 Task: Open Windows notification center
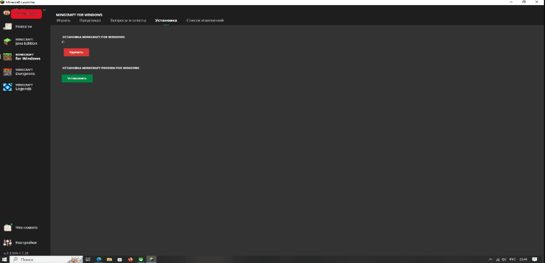(x=534, y=259)
